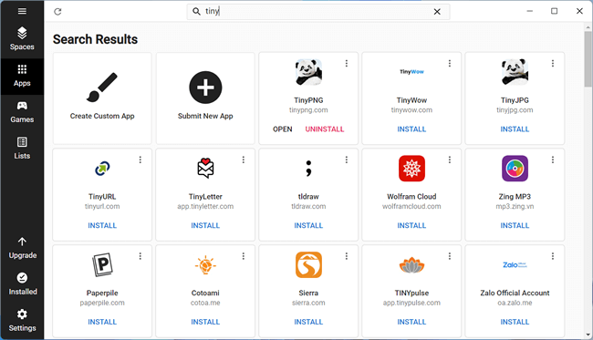The image size is (593, 340).
Task: Install TinyJPG
Action: pos(515,129)
